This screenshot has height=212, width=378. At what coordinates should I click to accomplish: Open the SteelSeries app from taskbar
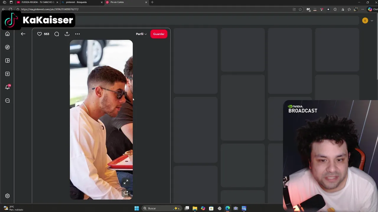[219, 208]
